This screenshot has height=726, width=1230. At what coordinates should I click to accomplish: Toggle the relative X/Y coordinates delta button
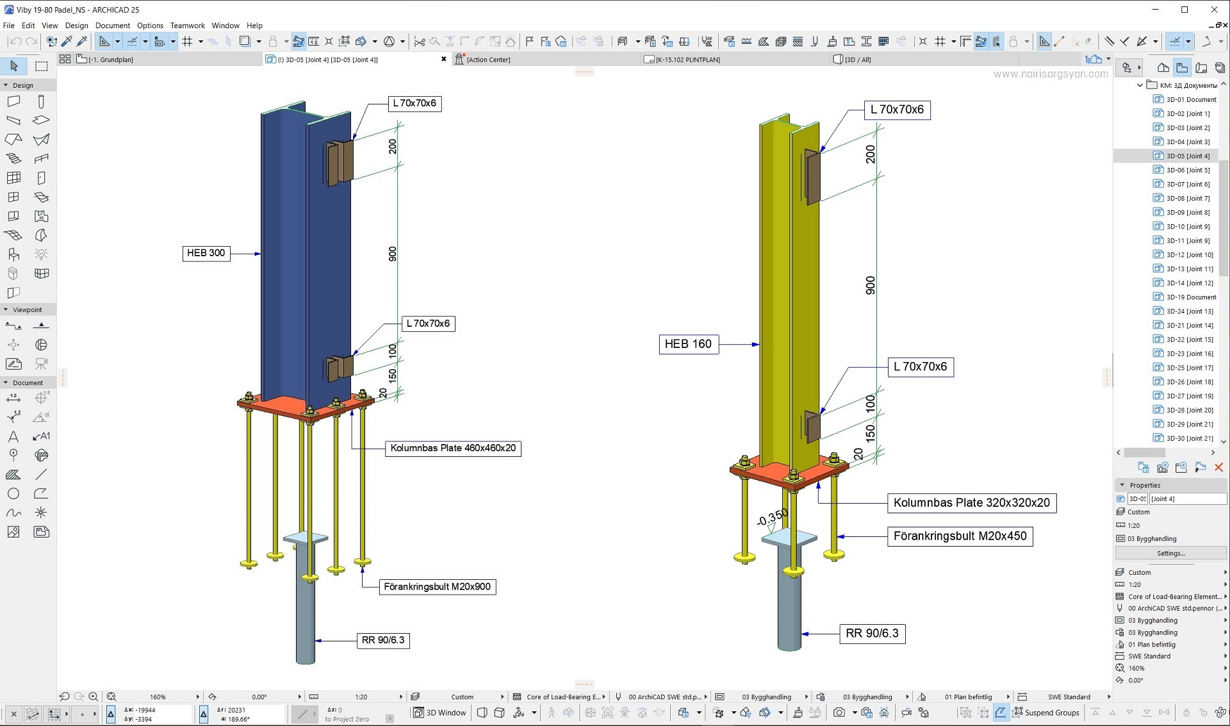click(111, 713)
